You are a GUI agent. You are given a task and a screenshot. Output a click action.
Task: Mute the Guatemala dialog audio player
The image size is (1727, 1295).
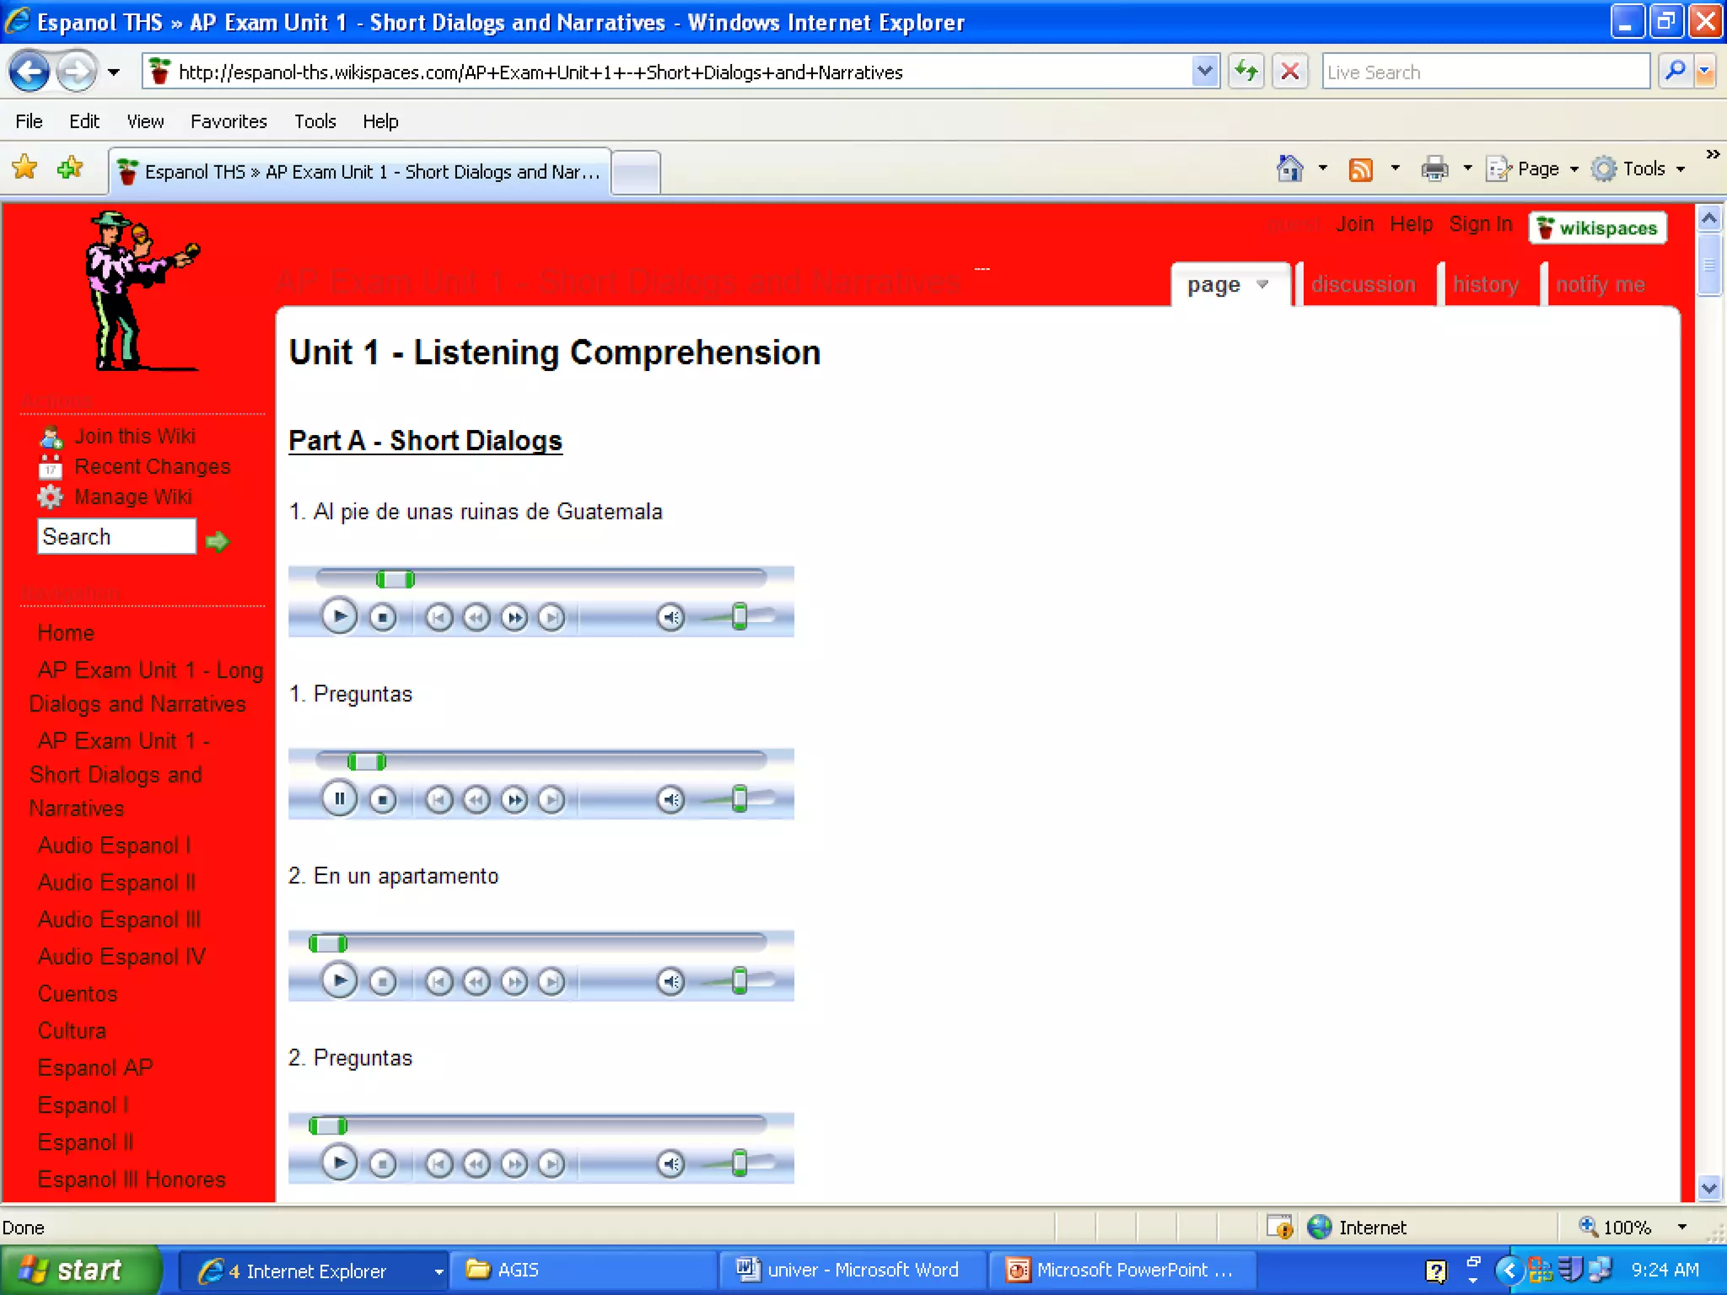(x=670, y=617)
